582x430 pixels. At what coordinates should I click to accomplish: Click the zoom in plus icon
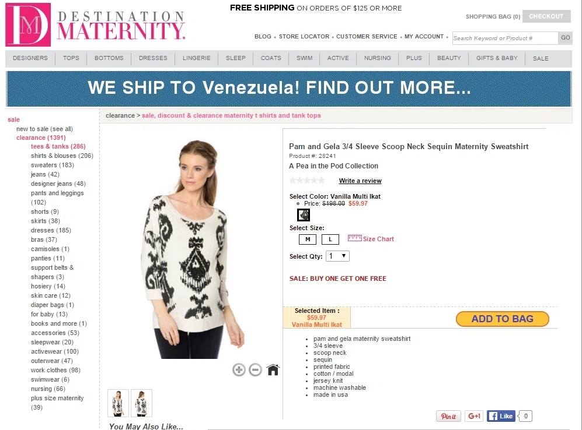point(239,369)
